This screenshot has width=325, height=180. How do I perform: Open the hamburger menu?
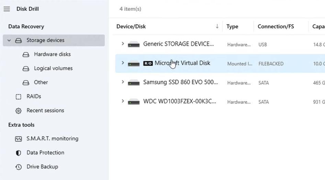coord(7,9)
